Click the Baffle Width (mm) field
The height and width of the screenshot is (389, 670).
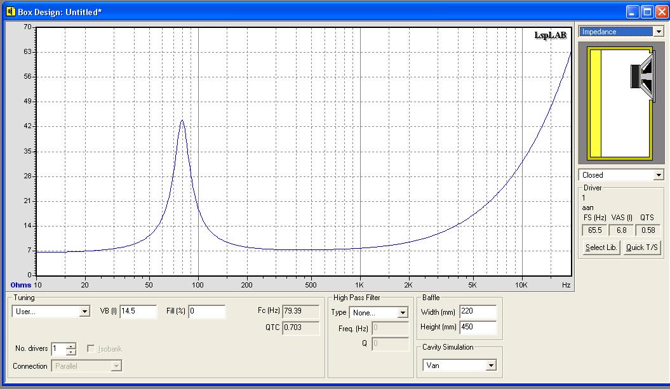(478, 312)
